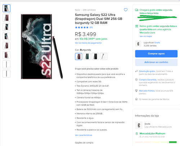Select the green color variant
Viewport: 180px width, 146px height.
tap(87, 56)
